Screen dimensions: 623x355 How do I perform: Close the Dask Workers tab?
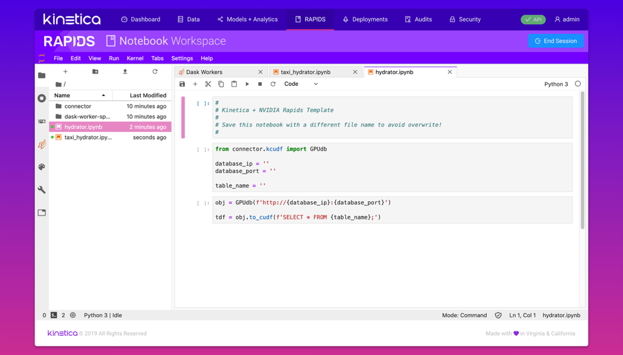click(260, 72)
